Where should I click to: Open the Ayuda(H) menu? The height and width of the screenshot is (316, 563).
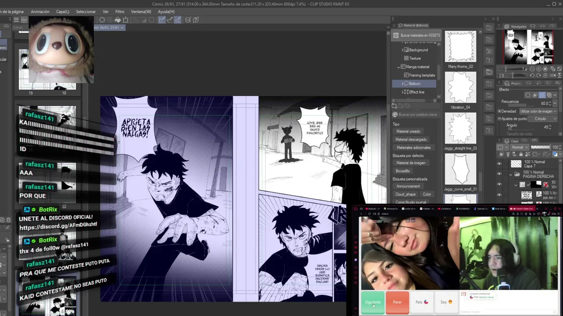(166, 11)
